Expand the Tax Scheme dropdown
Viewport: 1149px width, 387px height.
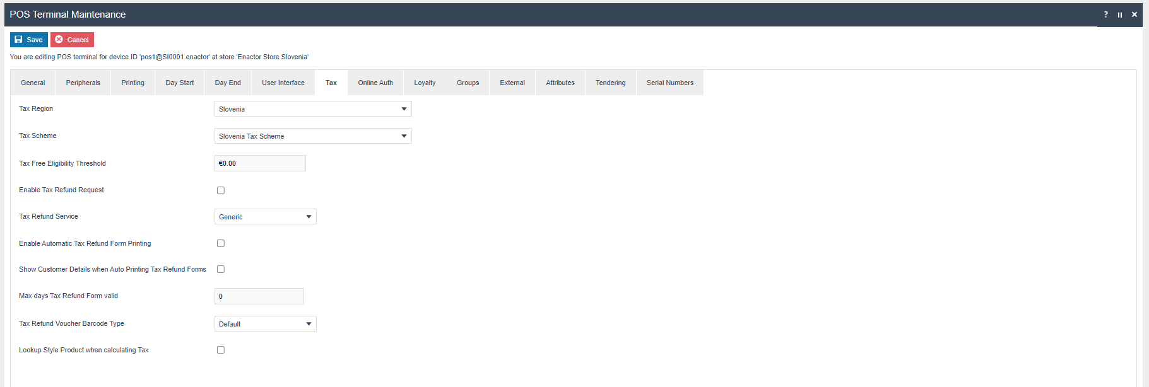coord(313,136)
